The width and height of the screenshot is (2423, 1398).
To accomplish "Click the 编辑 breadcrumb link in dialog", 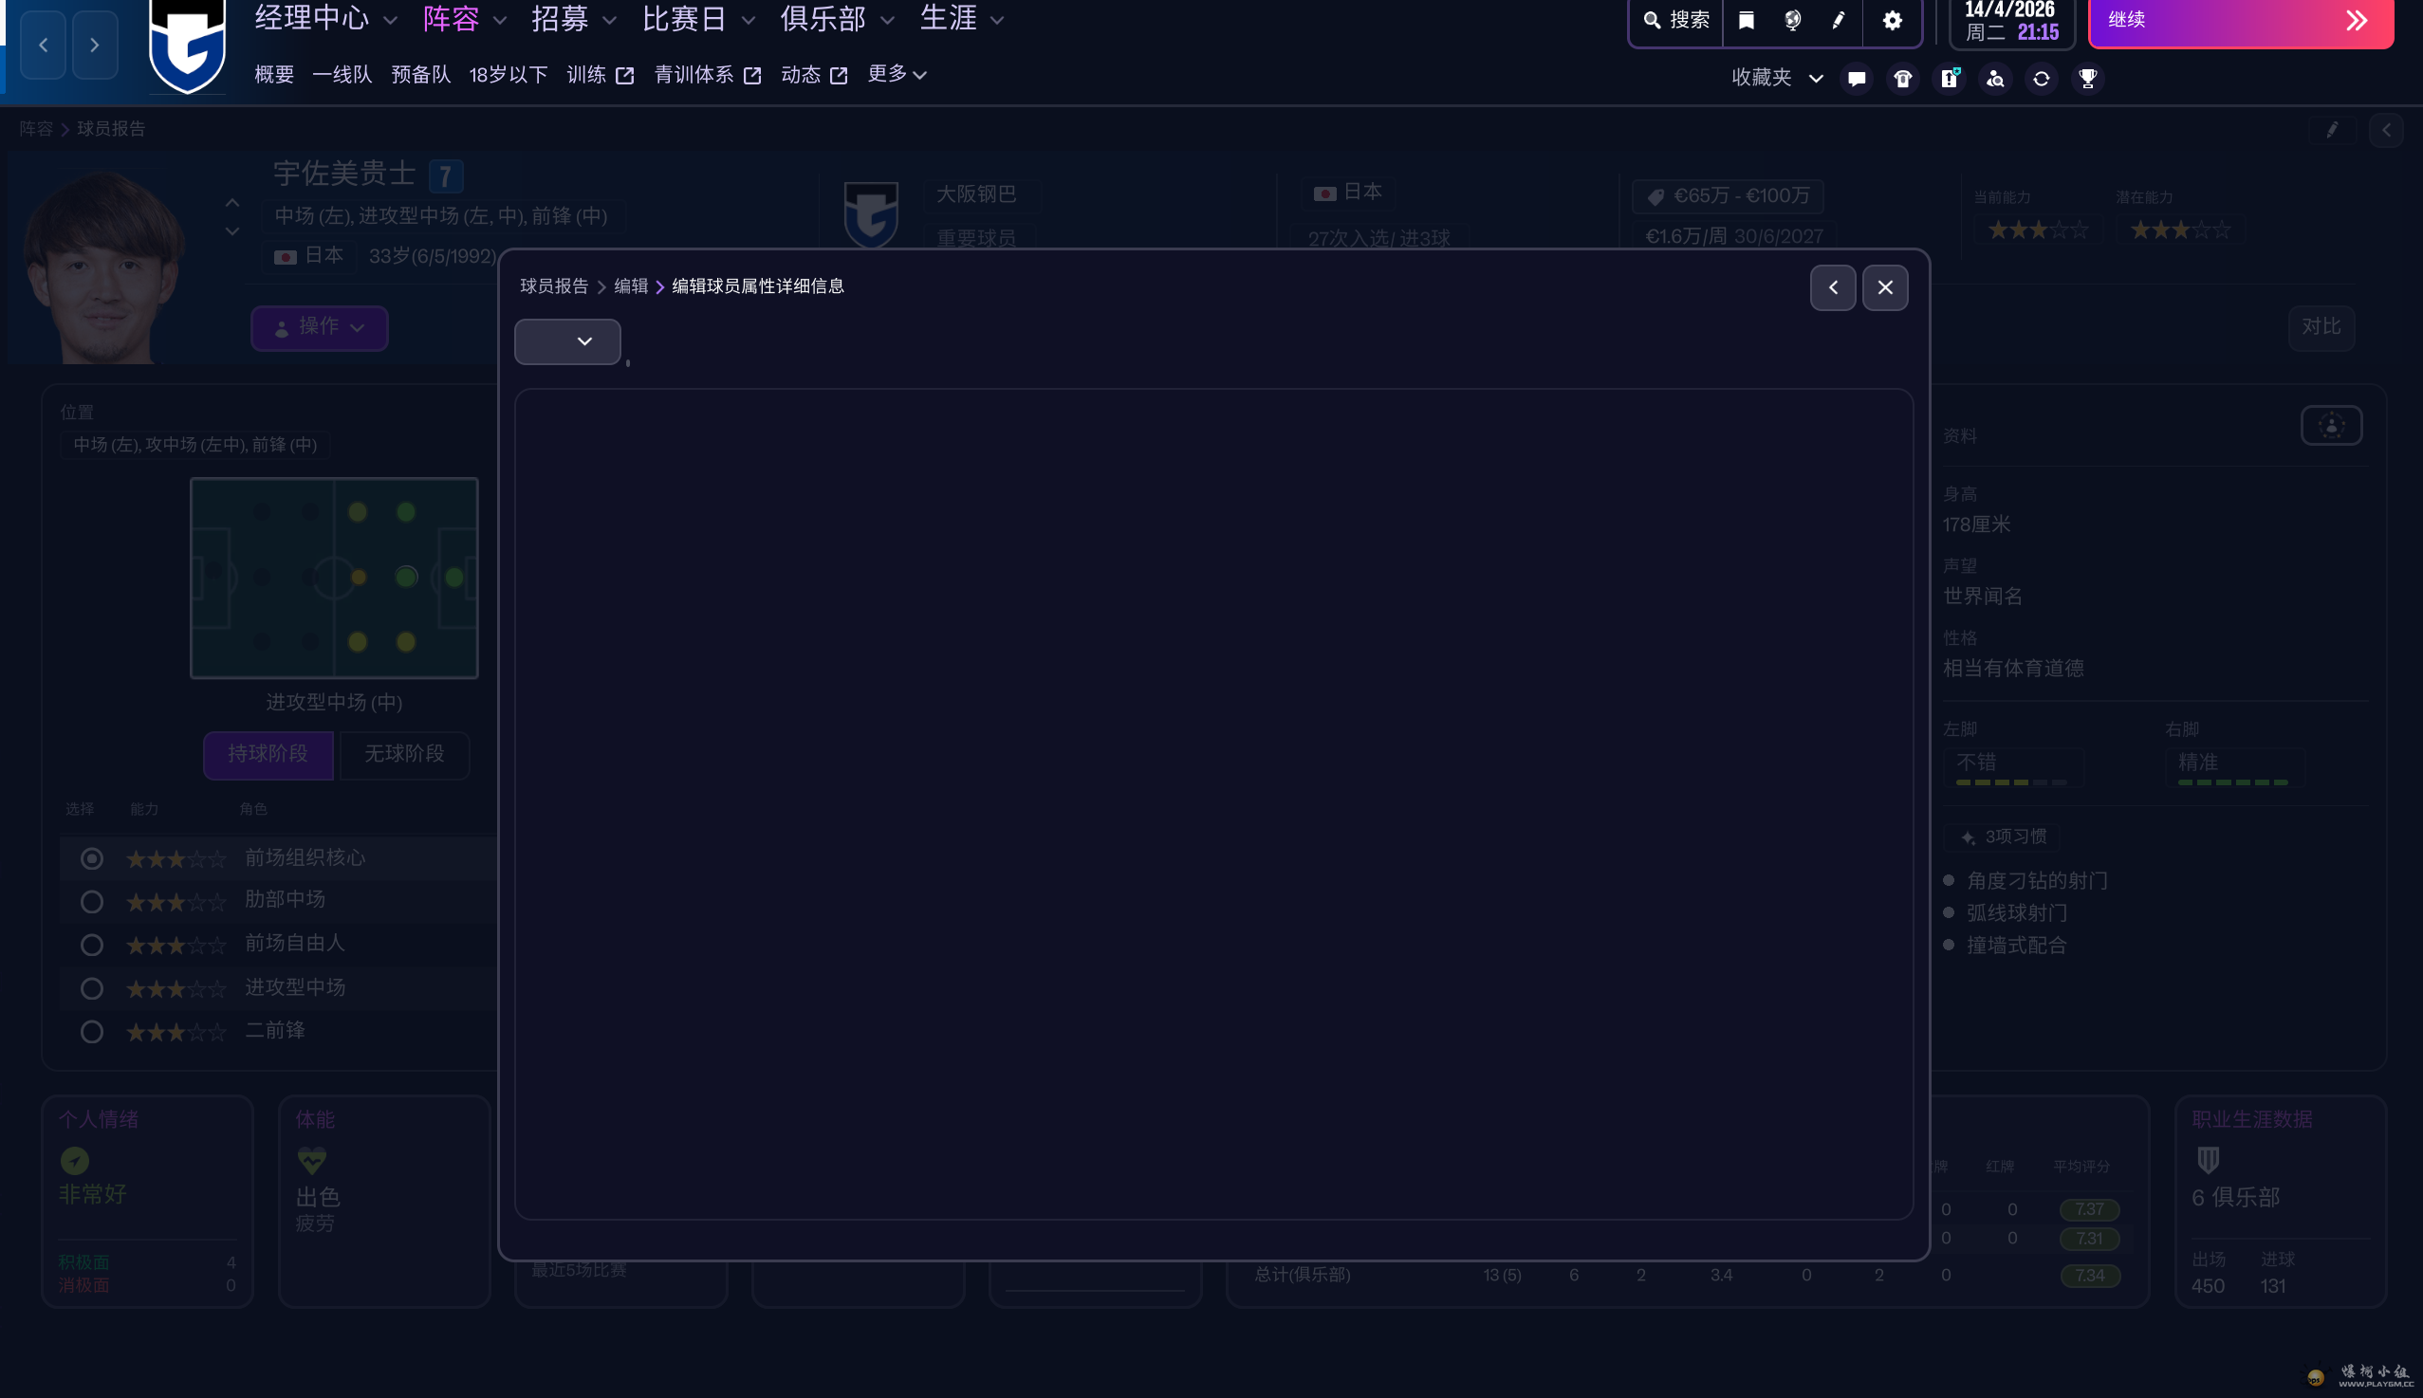I will click(630, 286).
